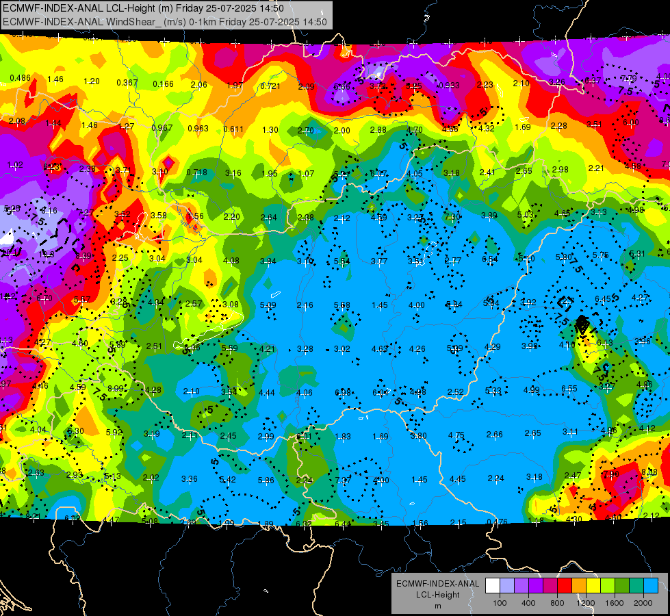Image resolution: width=670 pixels, height=616 pixels.
Task: Click the wind shear value 2.64
Action: coord(269,218)
